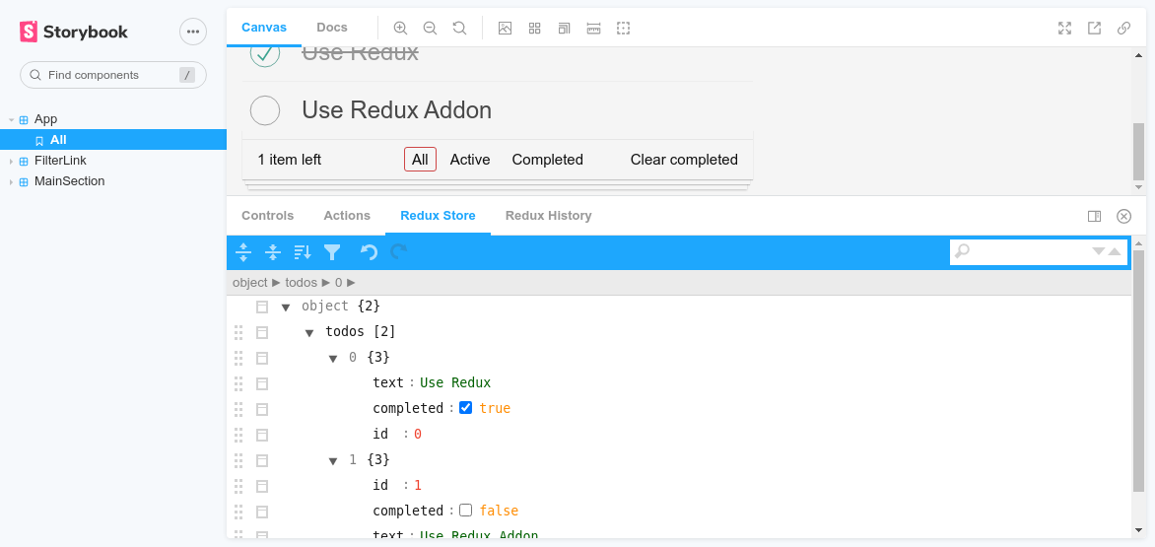This screenshot has width=1155, height=547.
Task: Collapse all fields in JSON editor
Action: click(273, 252)
